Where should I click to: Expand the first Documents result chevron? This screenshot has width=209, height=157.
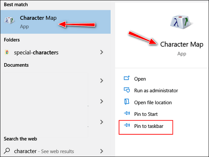coord(102,80)
